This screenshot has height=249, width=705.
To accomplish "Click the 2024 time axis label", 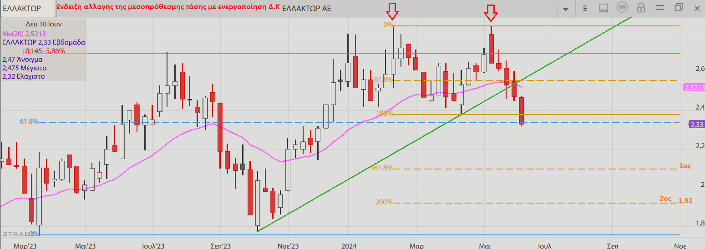I will click(x=348, y=245).
